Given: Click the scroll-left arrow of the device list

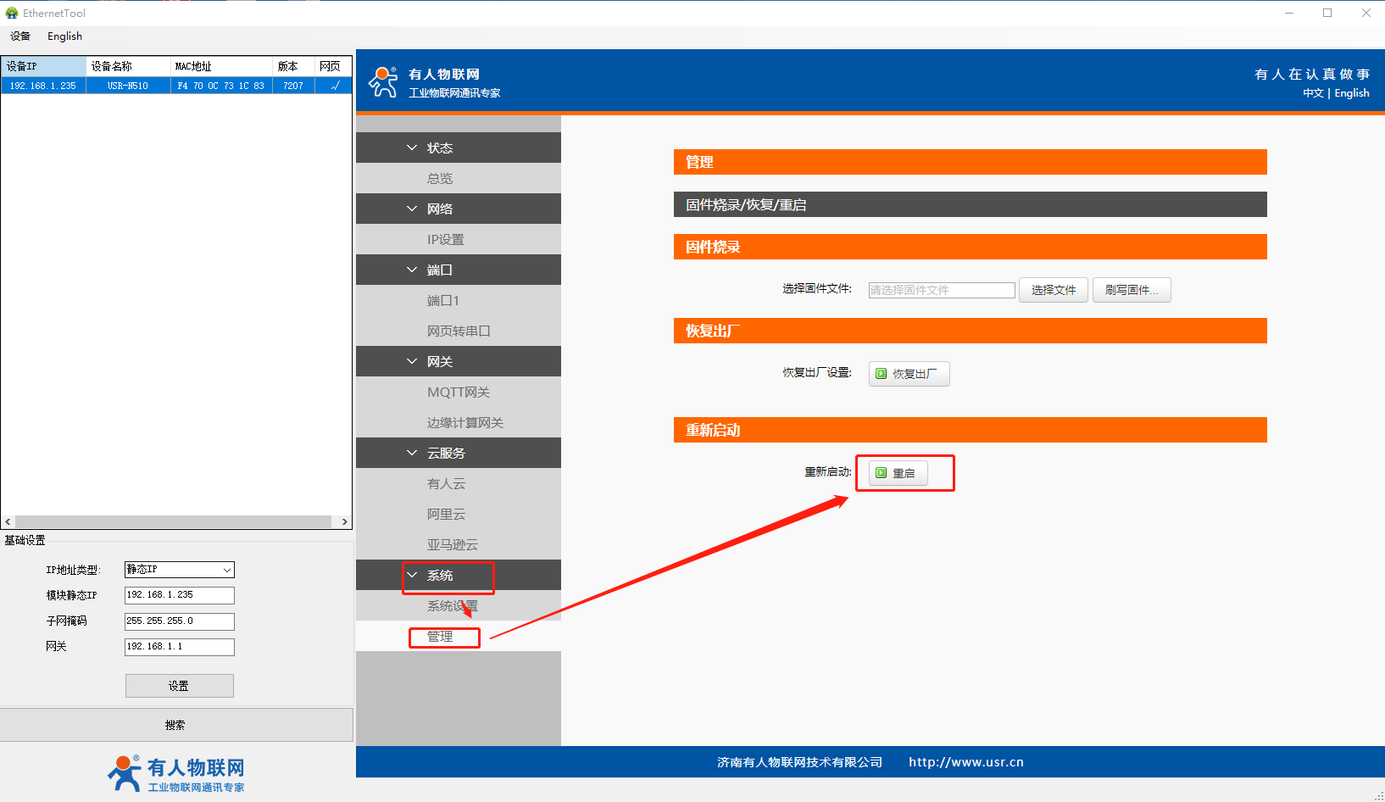Looking at the screenshot, I should [x=8, y=522].
